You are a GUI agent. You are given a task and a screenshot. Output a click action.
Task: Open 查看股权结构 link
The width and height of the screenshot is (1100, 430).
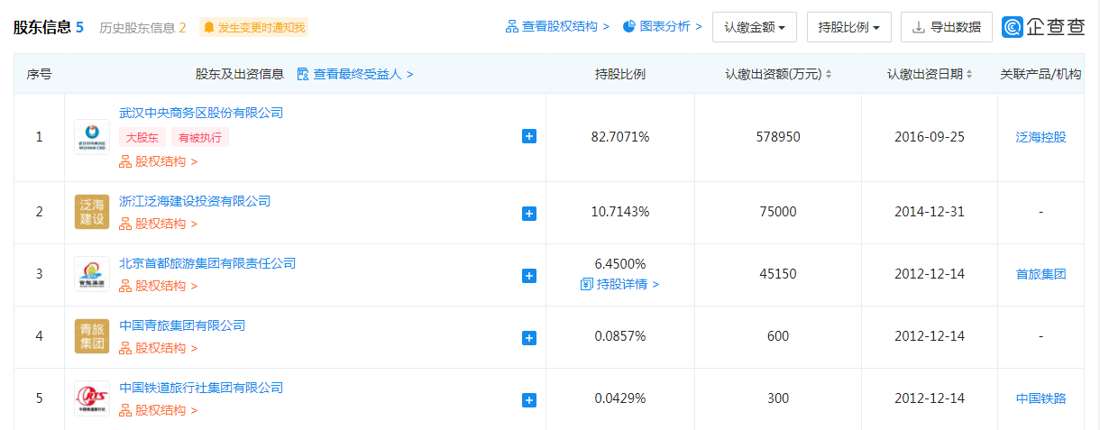(557, 27)
